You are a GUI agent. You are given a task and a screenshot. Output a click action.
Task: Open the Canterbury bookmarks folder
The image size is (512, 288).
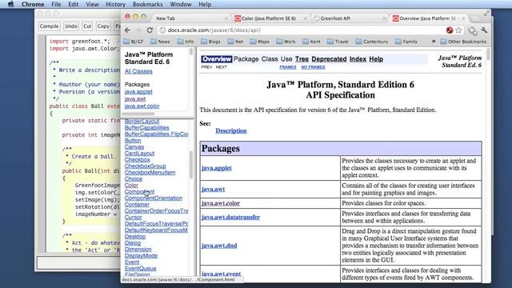pos(371,42)
